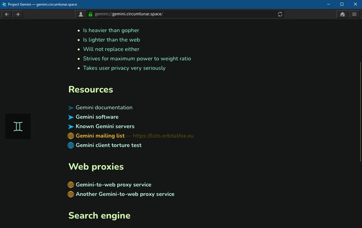Open the Gemini documentation link
This screenshot has width=362, height=228.
click(104, 108)
